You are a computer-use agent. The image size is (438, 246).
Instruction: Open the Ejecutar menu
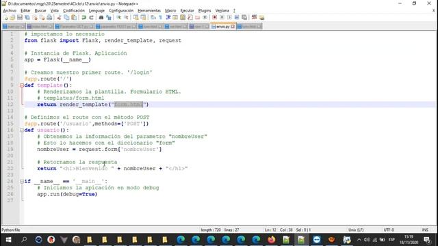point(187,11)
